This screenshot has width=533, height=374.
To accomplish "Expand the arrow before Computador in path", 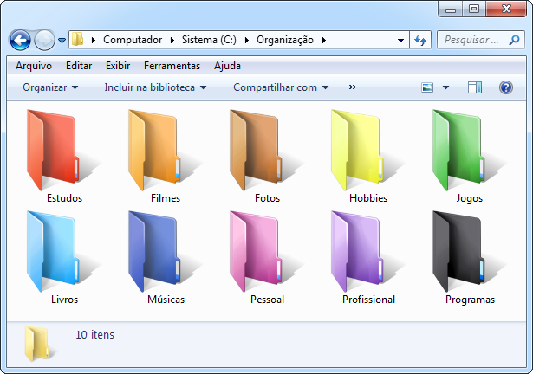I will coord(94,40).
